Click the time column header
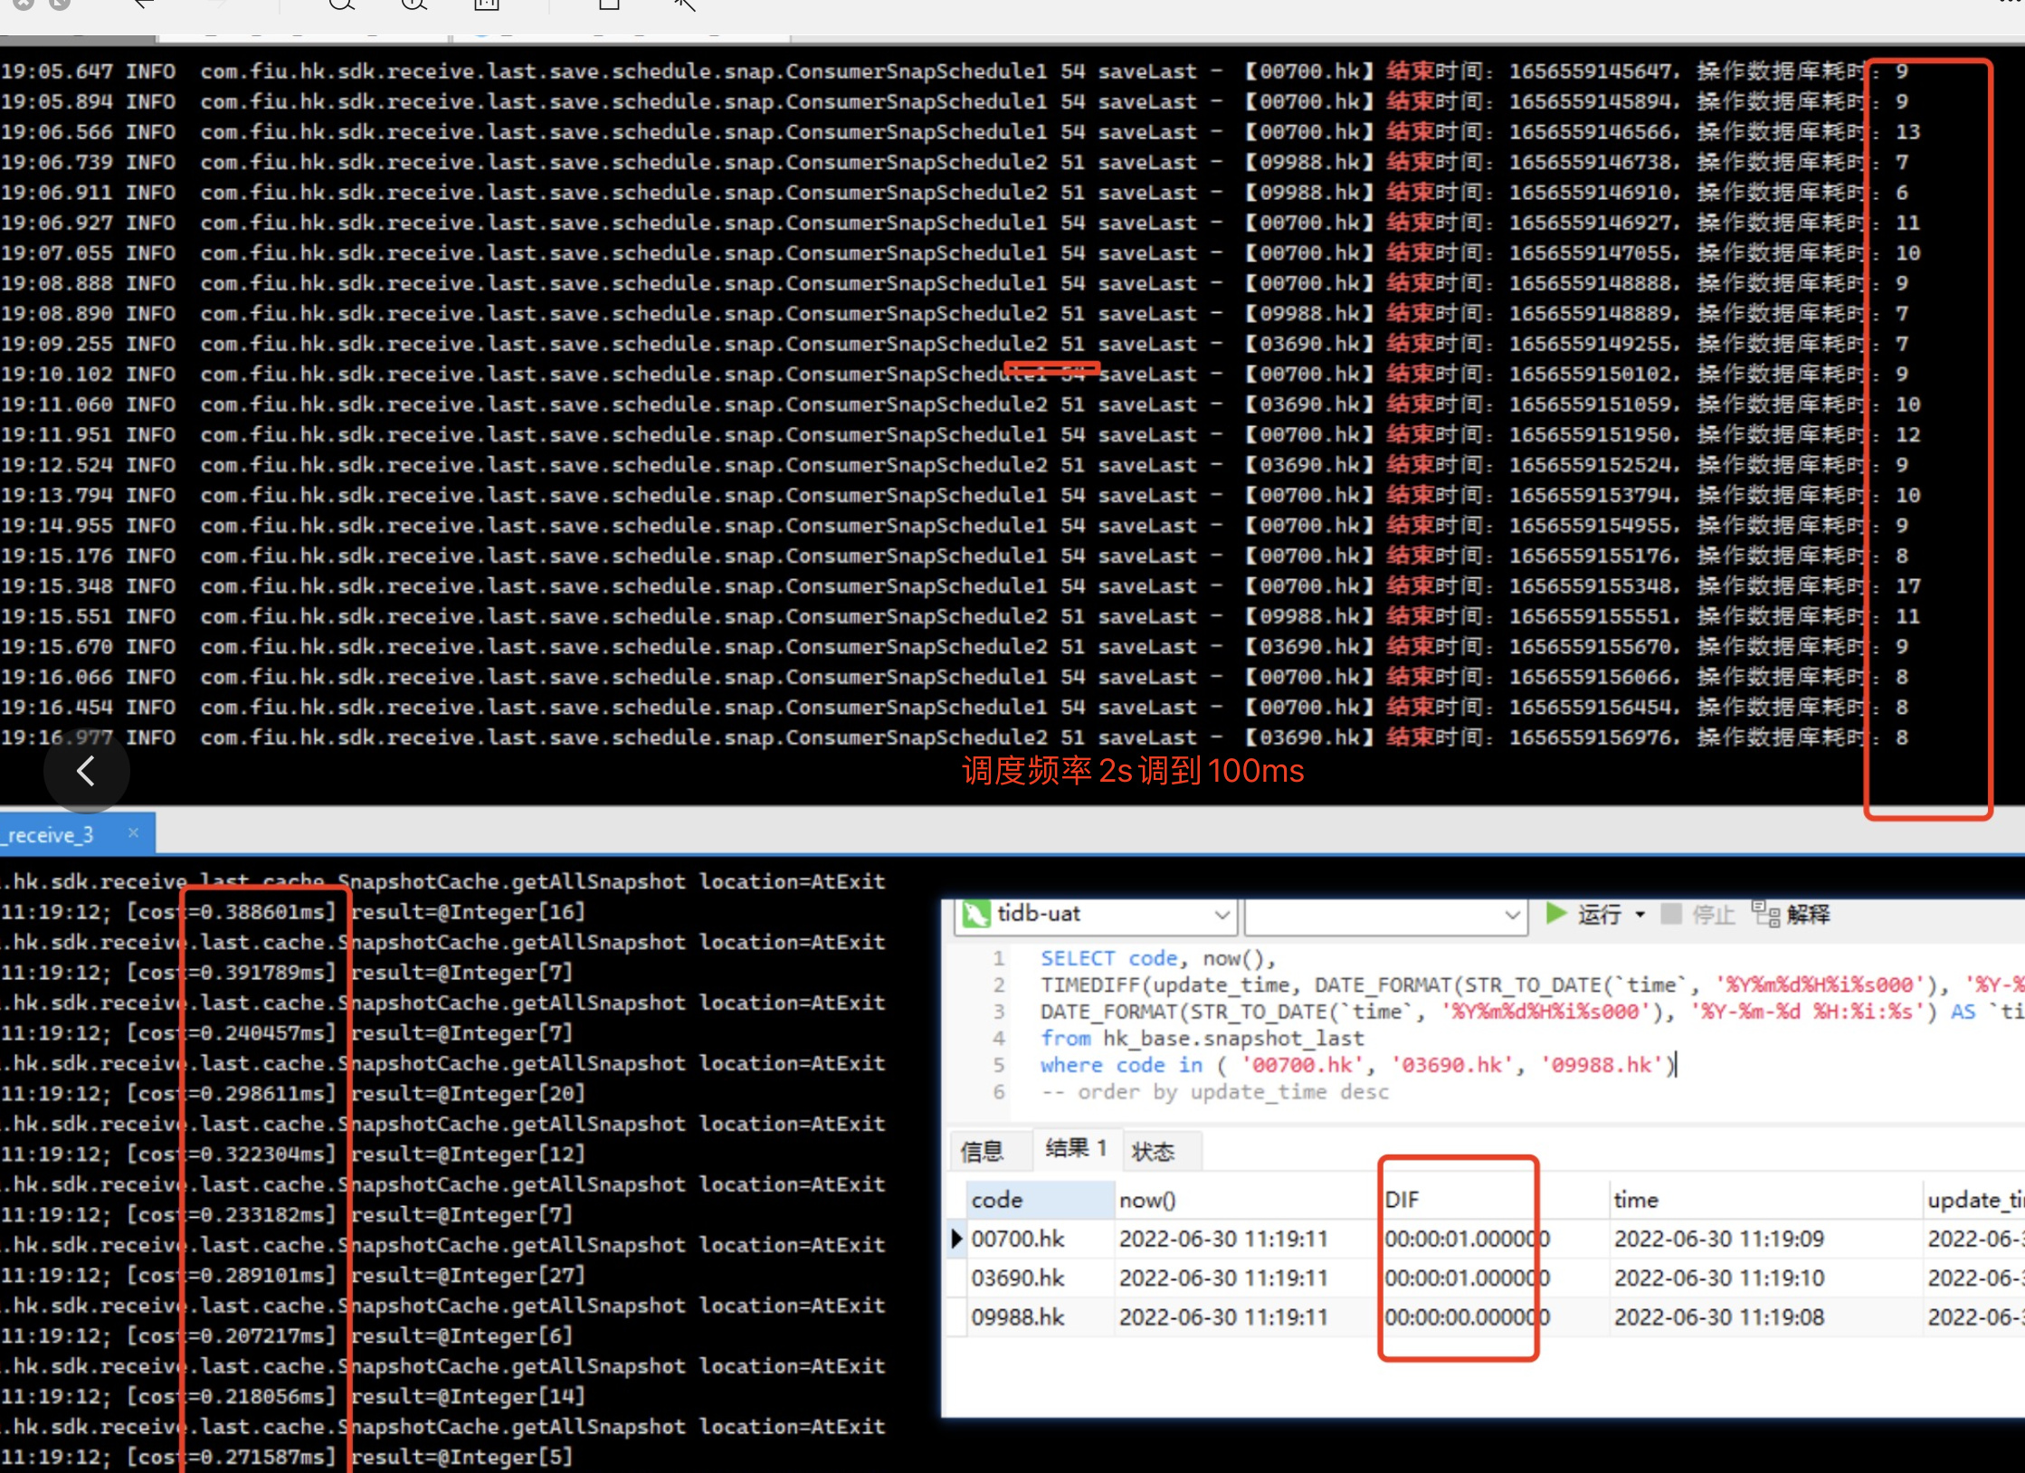 tap(1766, 1200)
